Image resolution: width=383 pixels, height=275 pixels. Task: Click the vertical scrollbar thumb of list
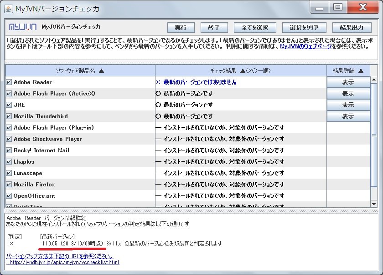(x=374, y=135)
